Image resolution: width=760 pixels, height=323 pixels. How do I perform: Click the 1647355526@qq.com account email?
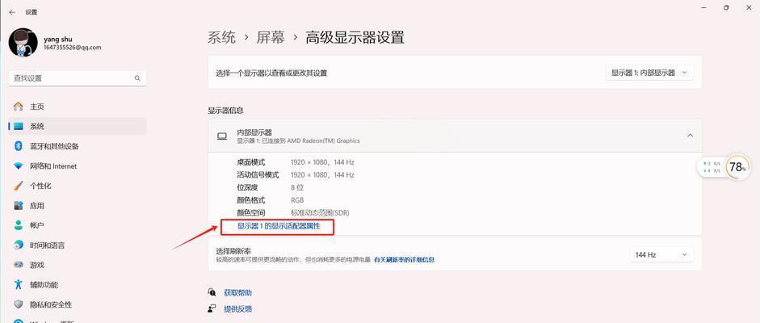(x=72, y=48)
